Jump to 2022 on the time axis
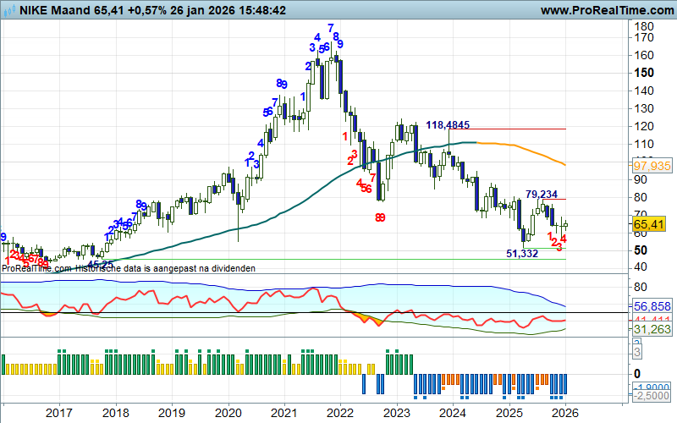Screen dimensions: 677x423 (340, 413)
